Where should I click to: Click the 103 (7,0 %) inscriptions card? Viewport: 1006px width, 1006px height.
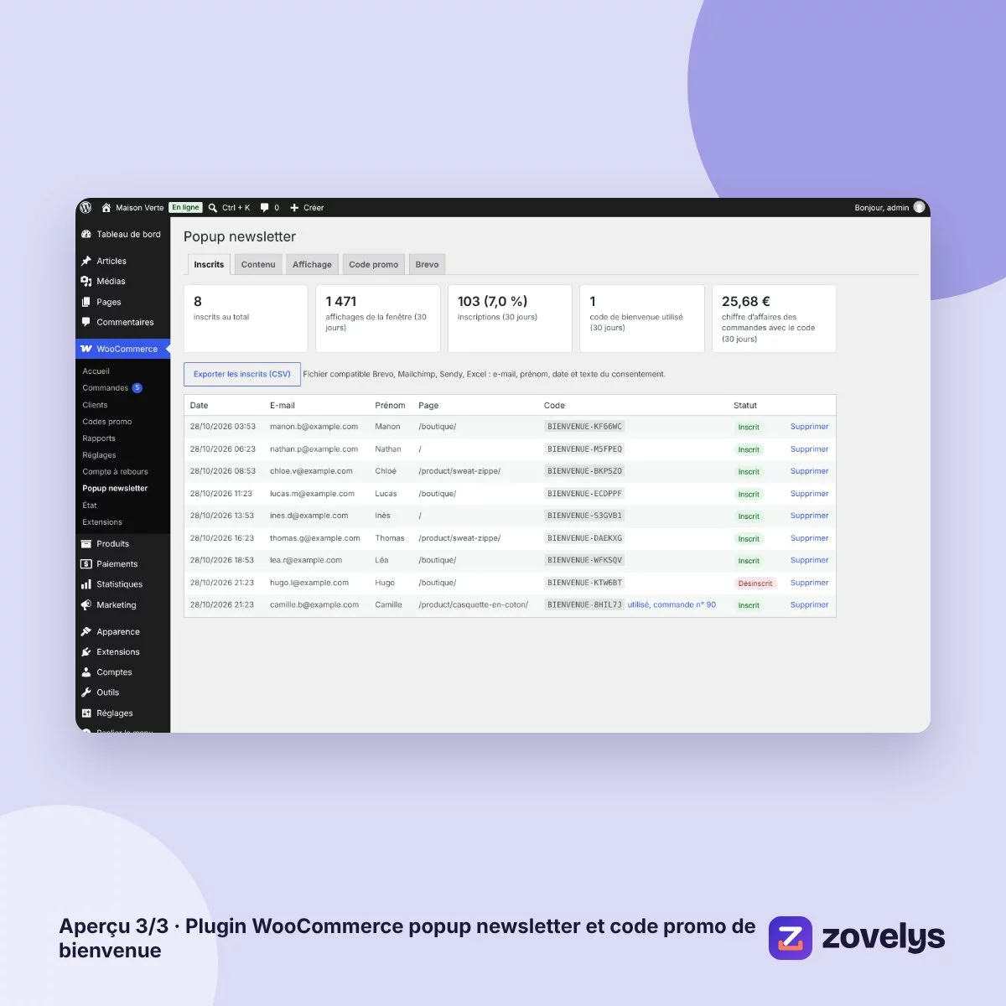510,319
